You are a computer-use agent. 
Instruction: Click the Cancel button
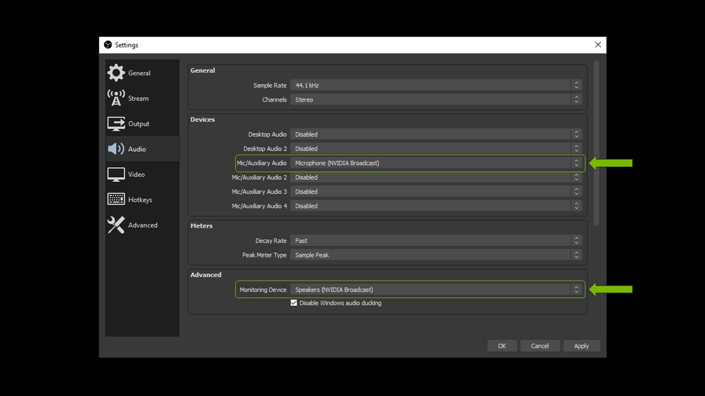pos(540,346)
